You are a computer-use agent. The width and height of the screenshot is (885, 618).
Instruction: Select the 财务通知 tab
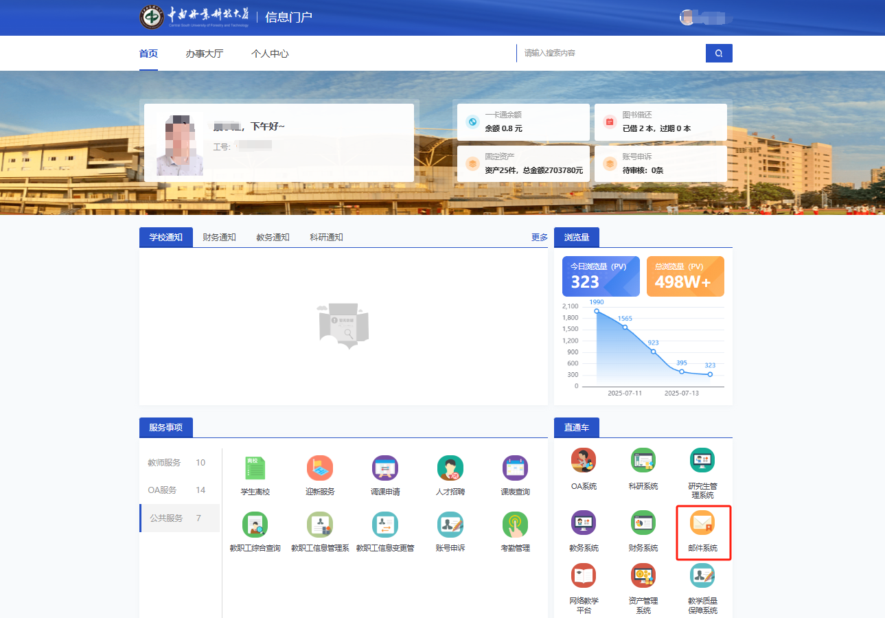(x=219, y=238)
